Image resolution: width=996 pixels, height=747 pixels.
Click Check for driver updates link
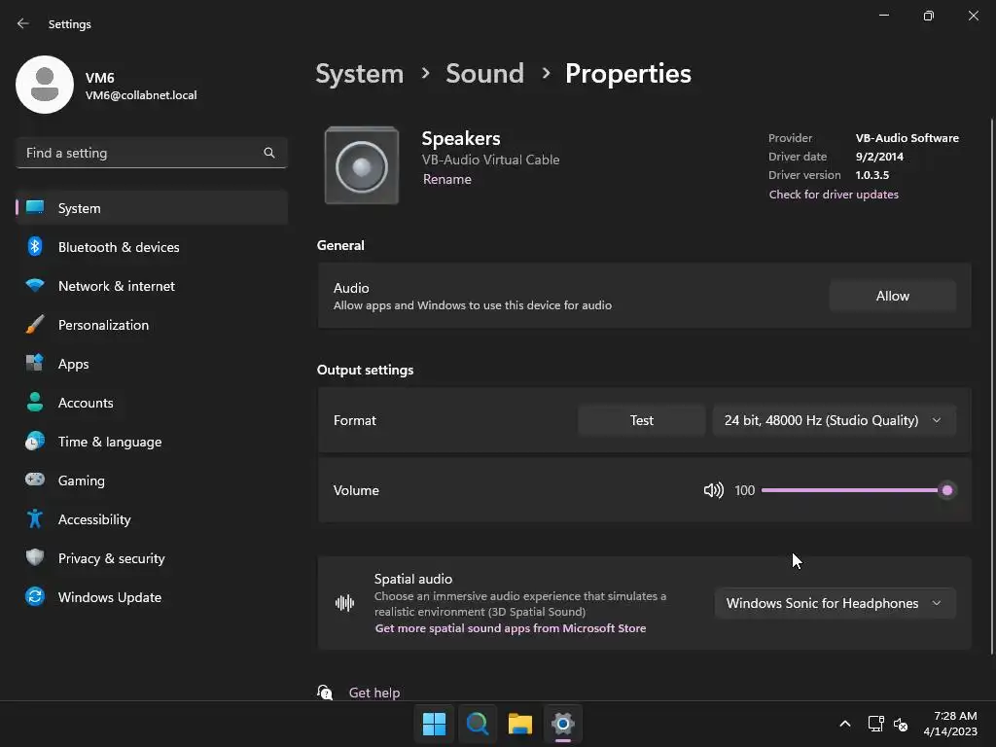click(x=834, y=195)
